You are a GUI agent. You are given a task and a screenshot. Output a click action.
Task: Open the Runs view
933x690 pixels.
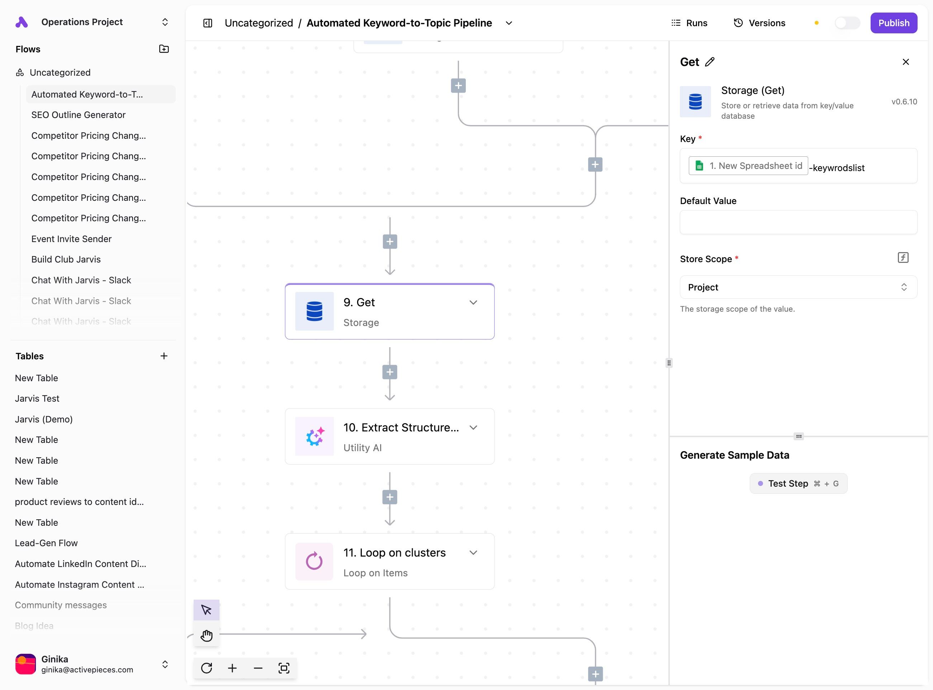pyautogui.click(x=689, y=23)
